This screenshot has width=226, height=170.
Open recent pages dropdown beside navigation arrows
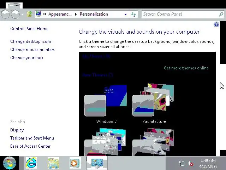click(x=22, y=14)
